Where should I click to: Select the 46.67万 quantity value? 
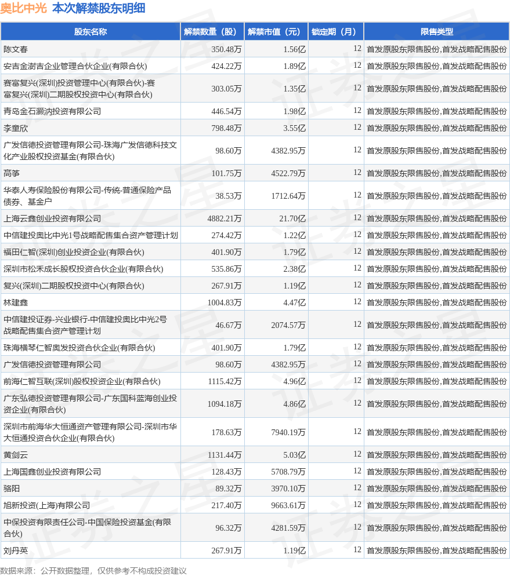point(229,325)
